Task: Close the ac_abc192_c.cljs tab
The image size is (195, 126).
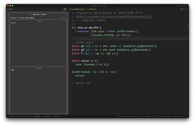Action: (x=85, y=9)
